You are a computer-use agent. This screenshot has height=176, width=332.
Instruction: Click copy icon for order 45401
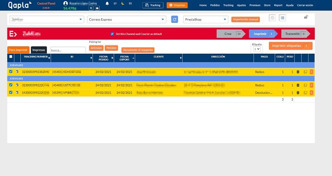coord(305,72)
